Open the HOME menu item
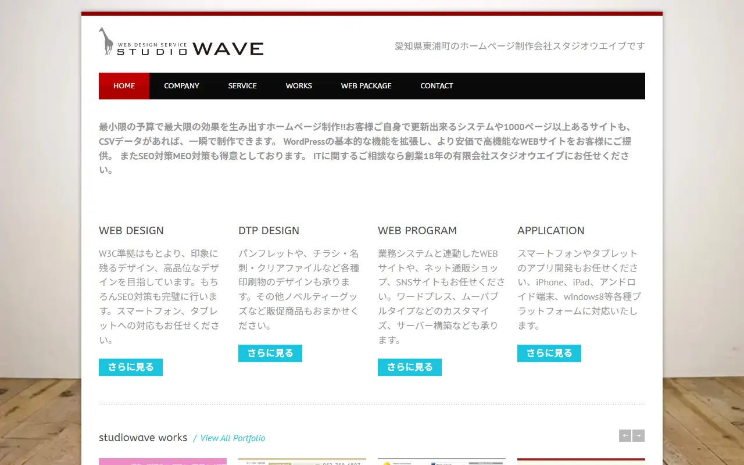This screenshot has height=465, width=744. tap(124, 86)
